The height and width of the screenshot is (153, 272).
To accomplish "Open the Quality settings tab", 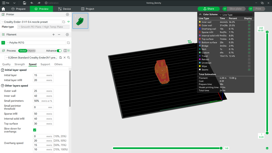I will click(x=6, y=64).
